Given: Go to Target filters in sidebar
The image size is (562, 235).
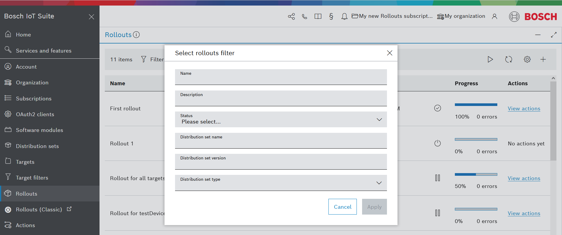Looking at the screenshot, I should [x=32, y=177].
